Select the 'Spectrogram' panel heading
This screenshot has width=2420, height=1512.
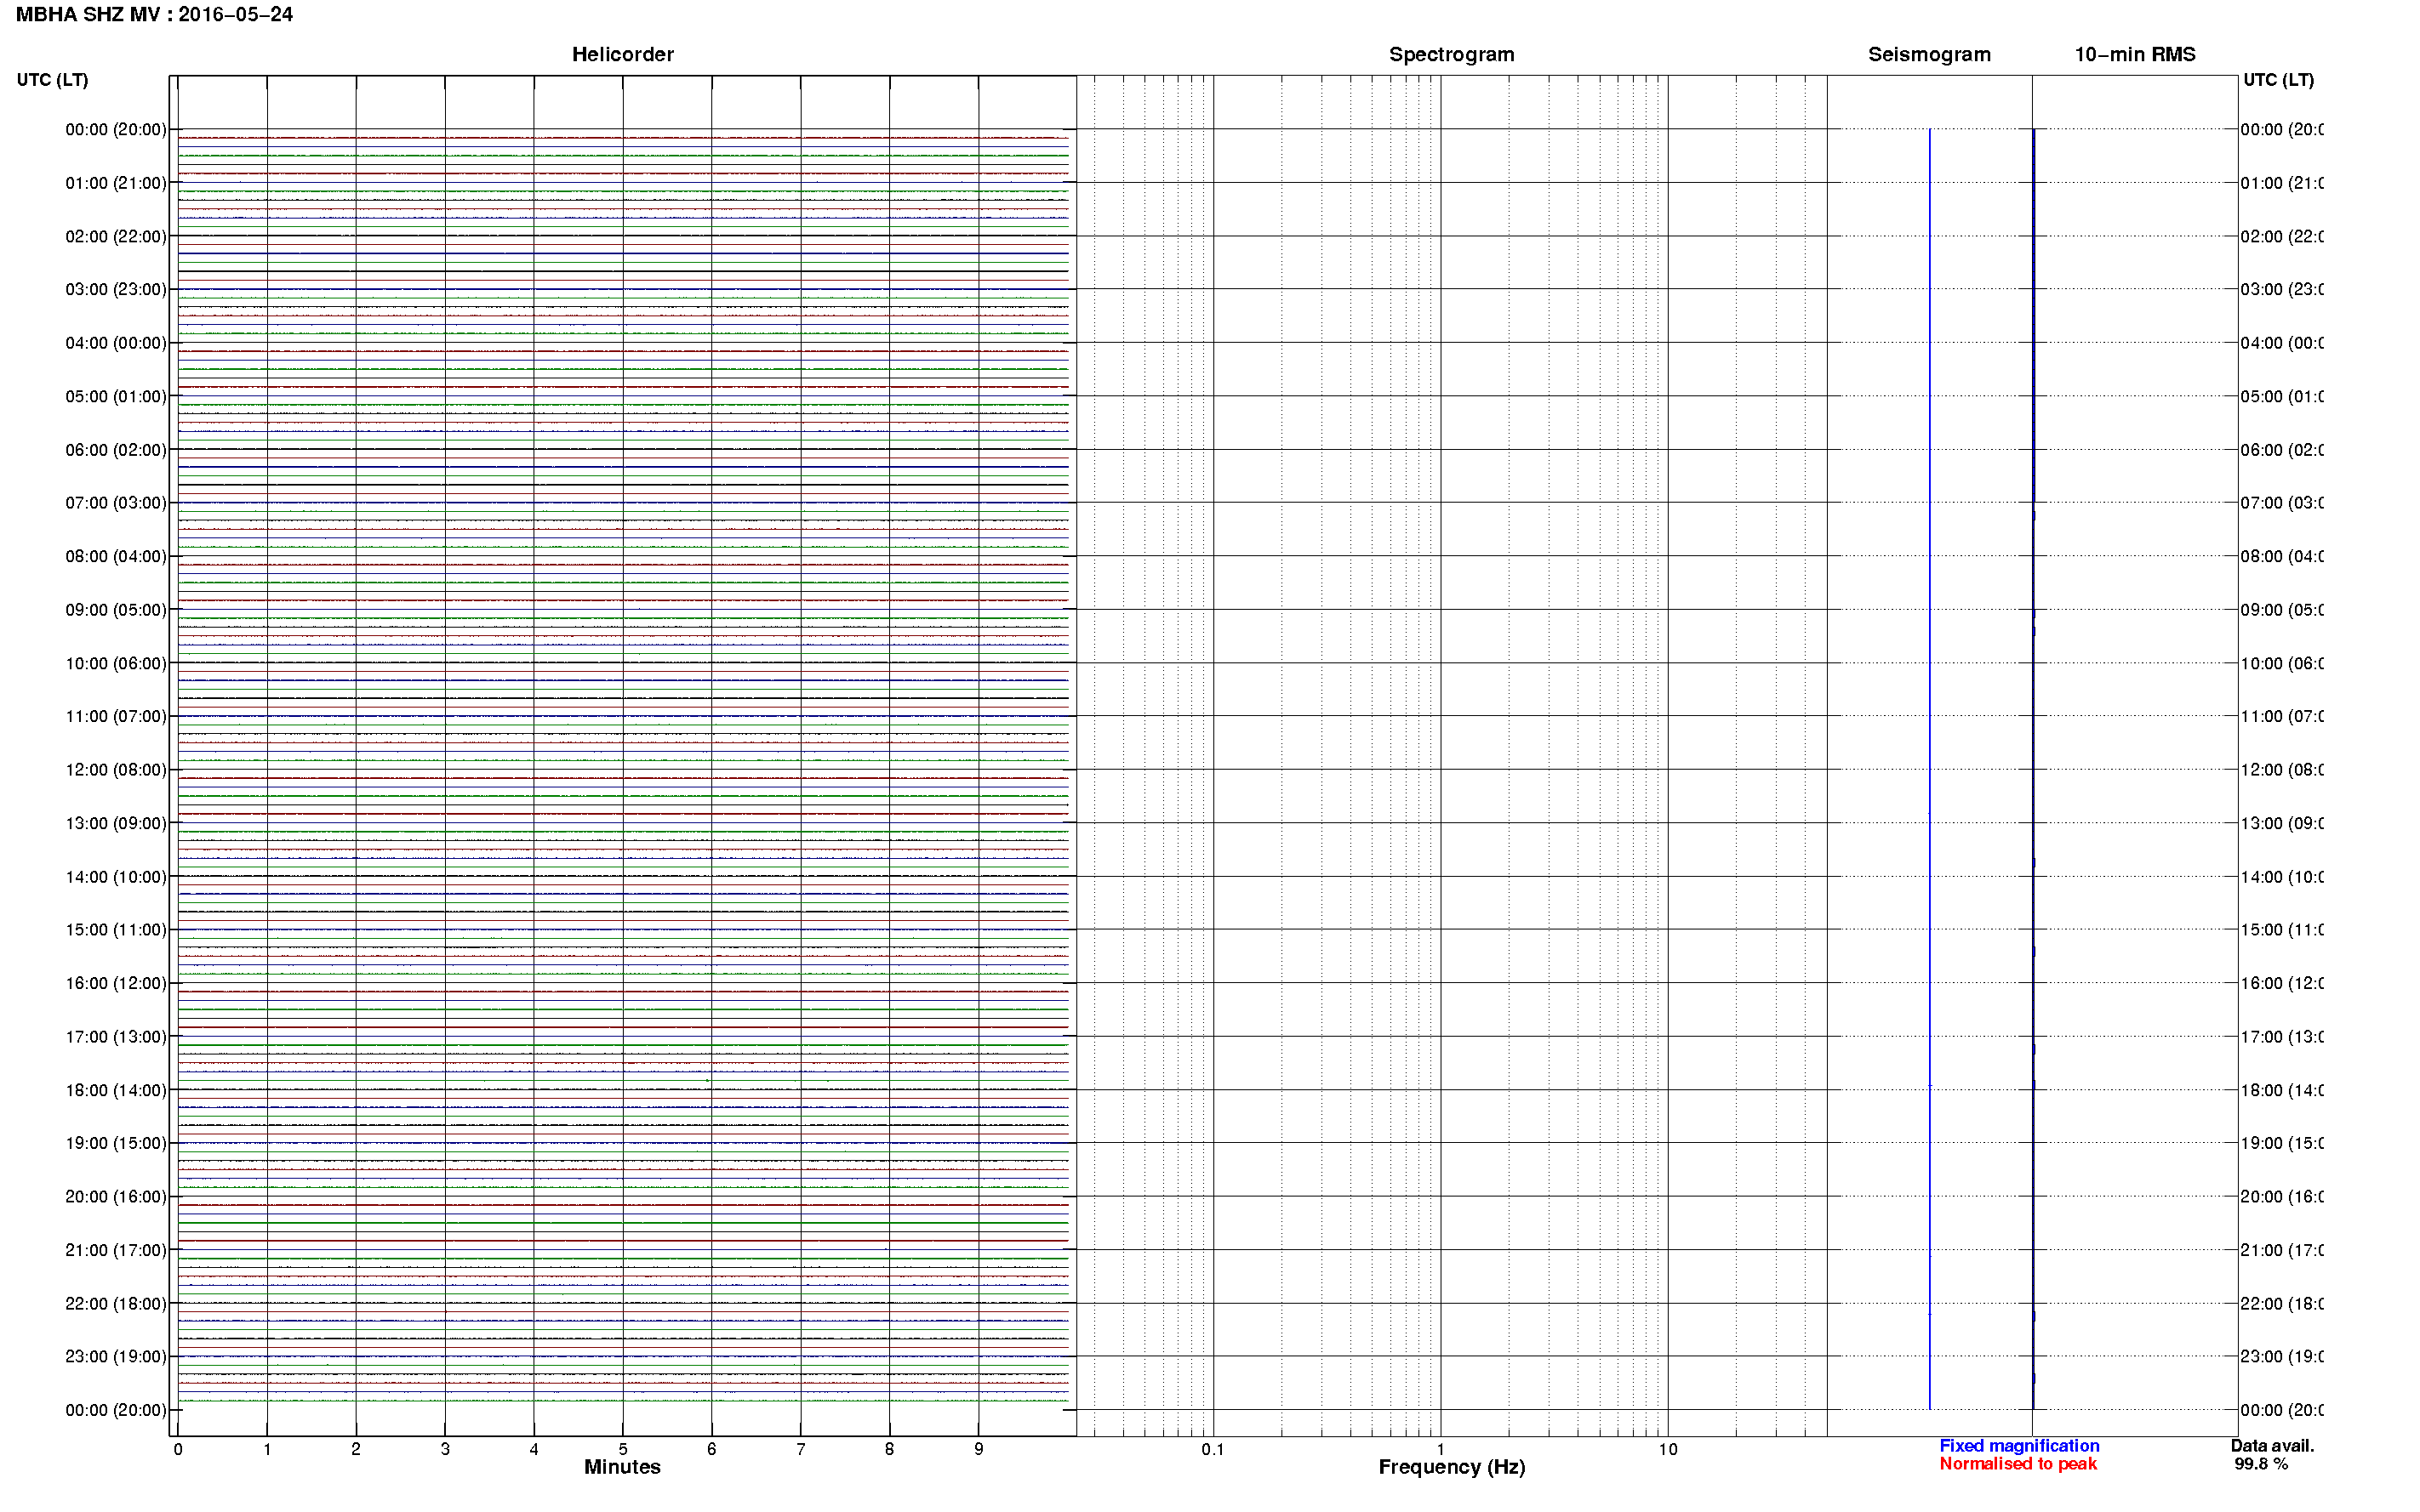coord(1452,55)
